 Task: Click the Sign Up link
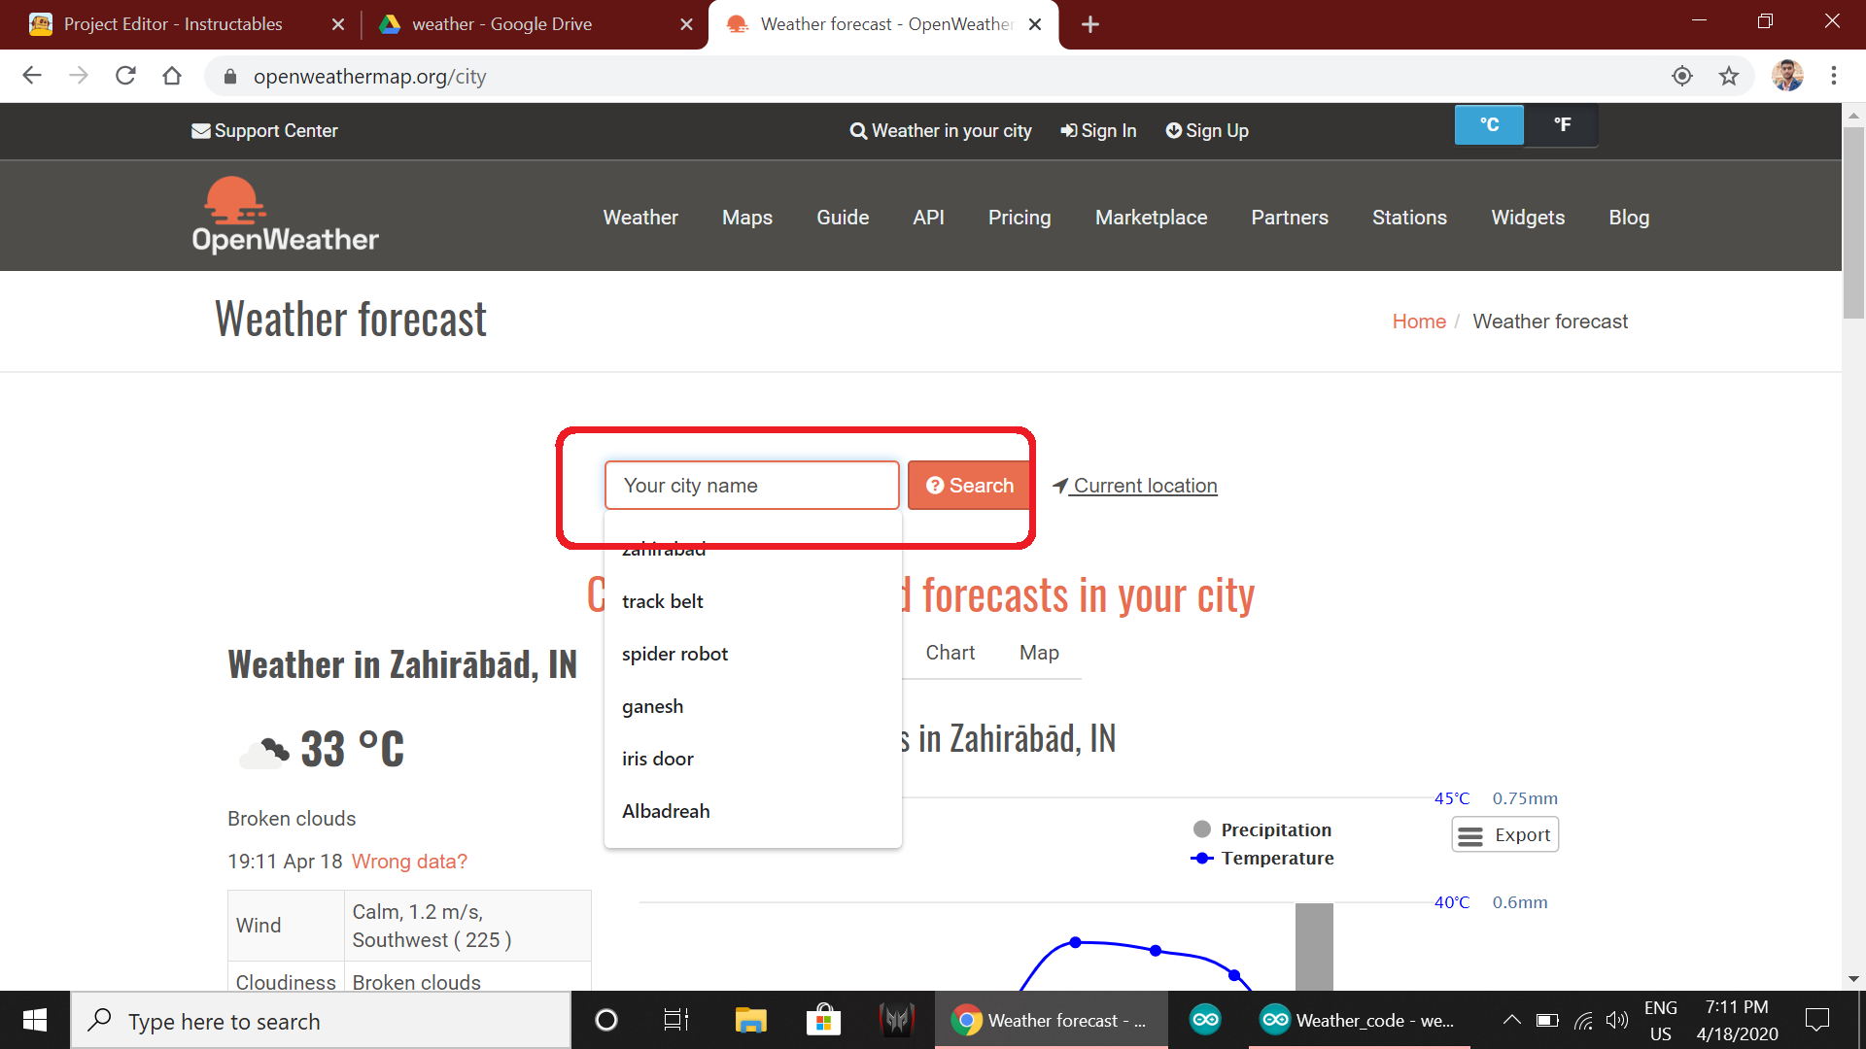tap(1207, 130)
